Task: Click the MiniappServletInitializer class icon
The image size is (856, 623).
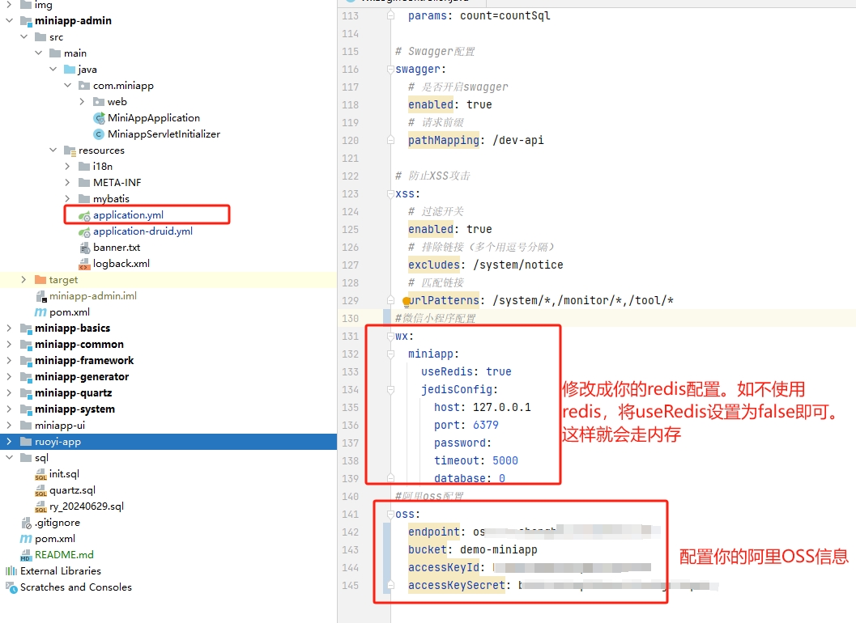Action: pos(100,134)
